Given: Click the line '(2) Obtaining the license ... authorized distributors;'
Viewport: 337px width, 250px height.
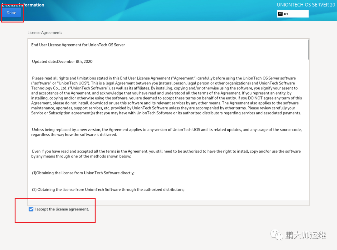Looking at the screenshot, I should click(x=108, y=190).
